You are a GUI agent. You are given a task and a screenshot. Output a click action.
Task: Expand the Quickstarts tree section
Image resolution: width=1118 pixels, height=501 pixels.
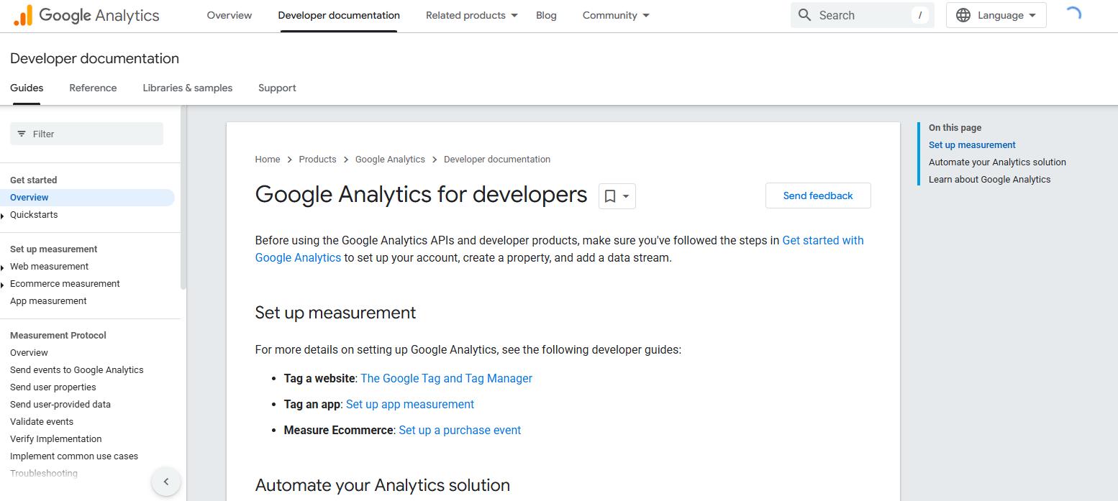[x=4, y=216]
